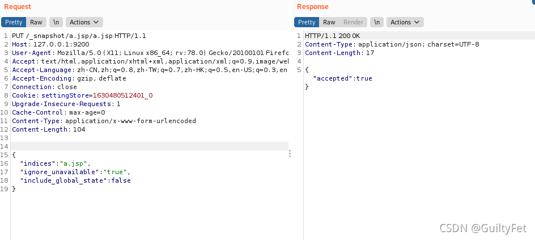Click the Accept-Language header line
This screenshot has height=240, width=535.
[150, 70]
